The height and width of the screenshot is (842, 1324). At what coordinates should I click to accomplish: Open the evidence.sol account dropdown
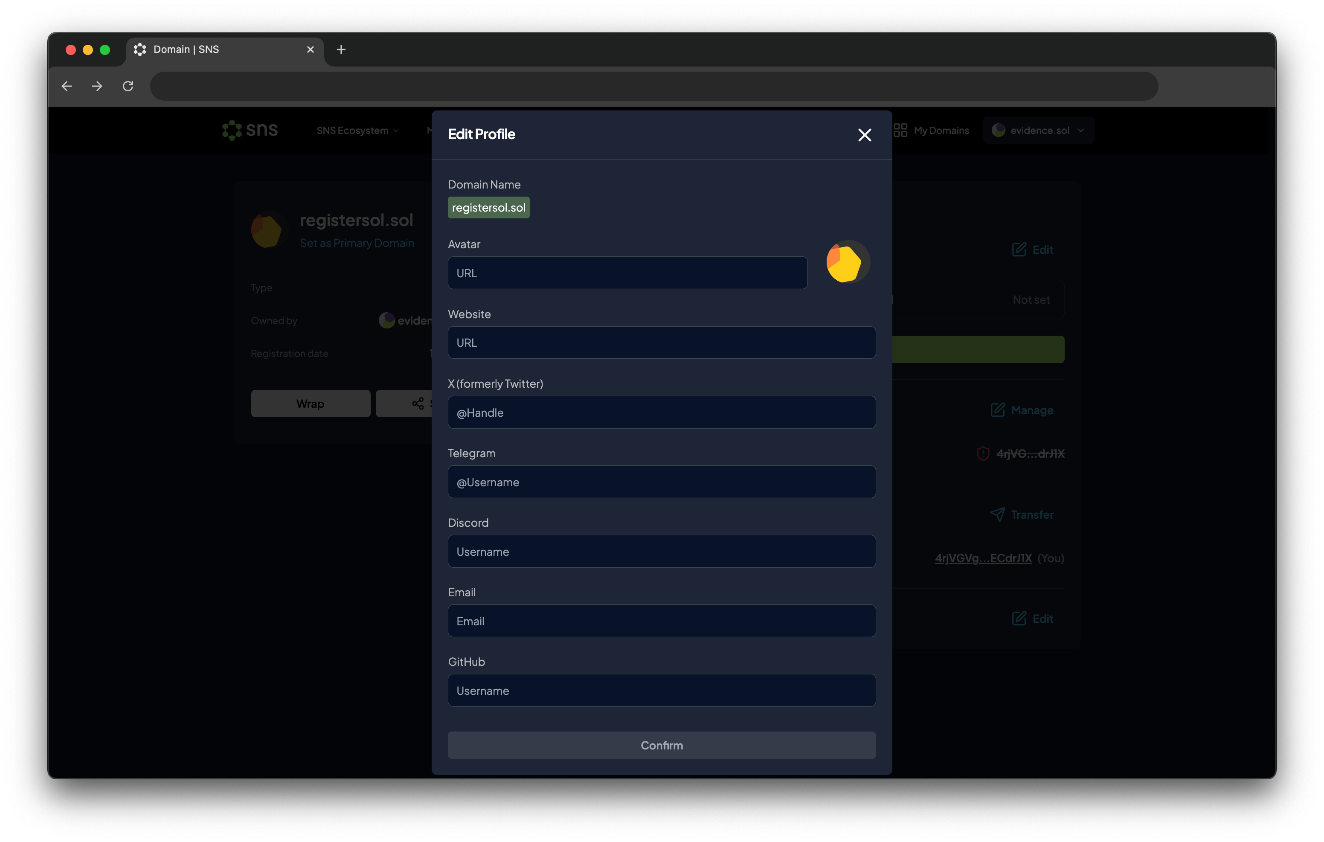pyautogui.click(x=1038, y=131)
